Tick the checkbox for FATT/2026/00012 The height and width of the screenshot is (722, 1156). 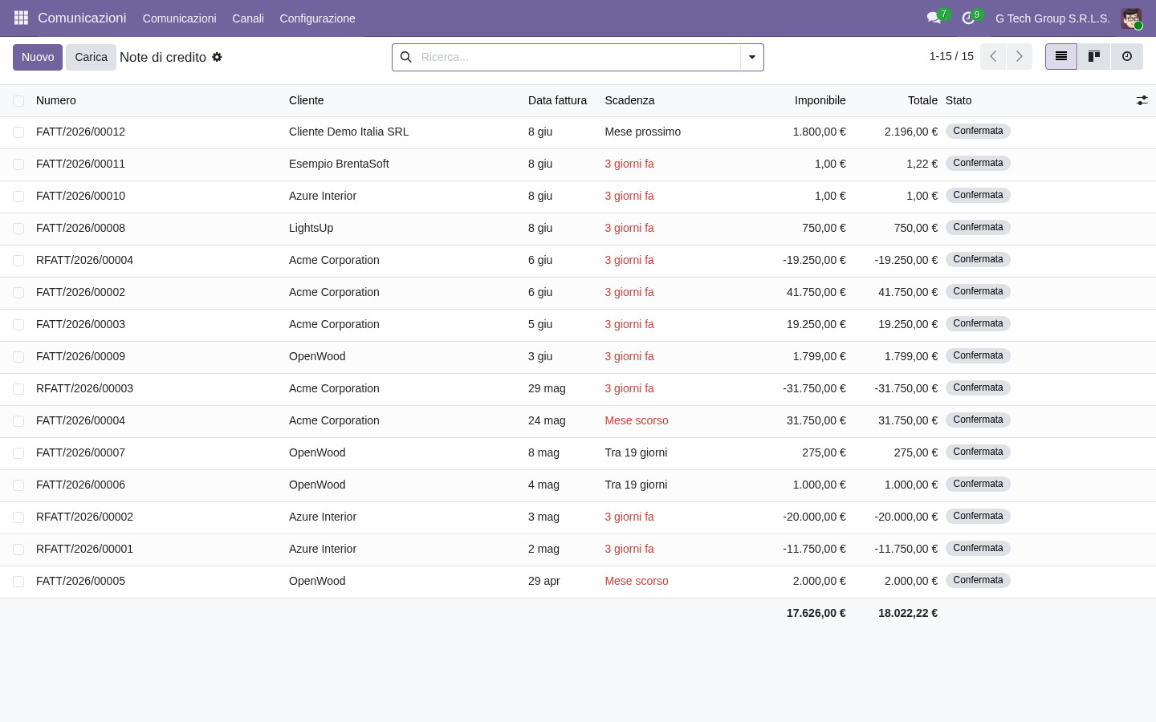18,132
